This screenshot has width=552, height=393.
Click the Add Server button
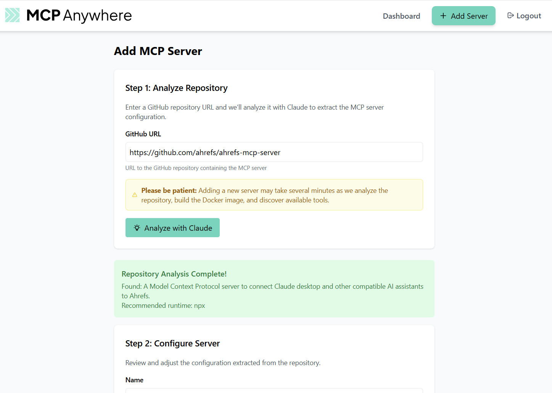pyautogui.click(x=463, y=16)
